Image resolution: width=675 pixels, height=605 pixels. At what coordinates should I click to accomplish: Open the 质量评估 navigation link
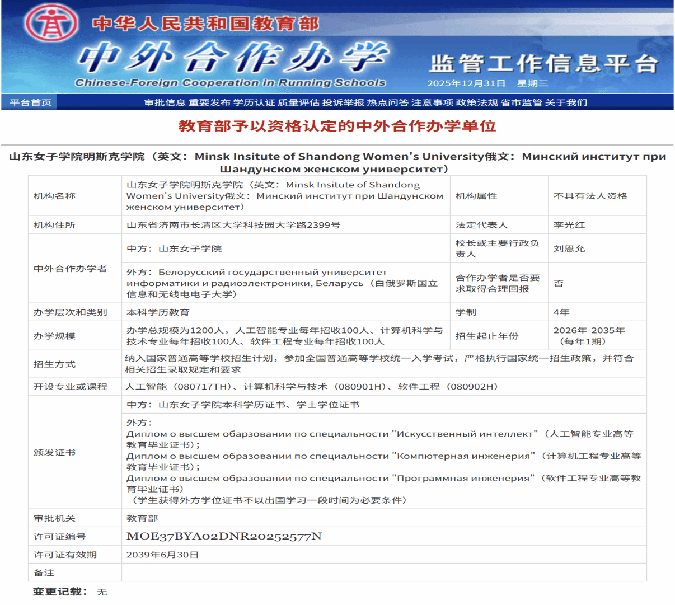pyautogui.click(x=298, y=102)
